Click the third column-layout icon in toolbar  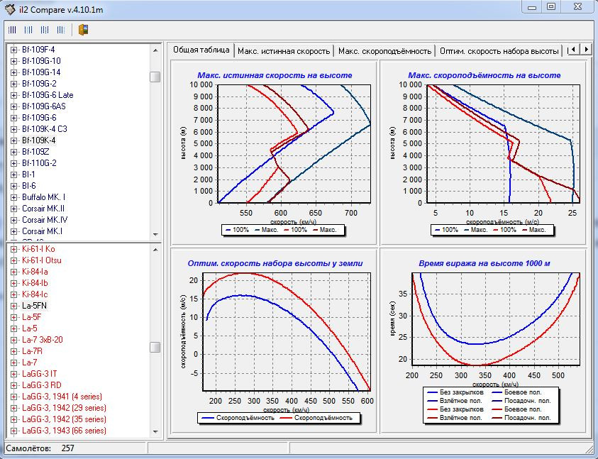(x=45, y=31)
